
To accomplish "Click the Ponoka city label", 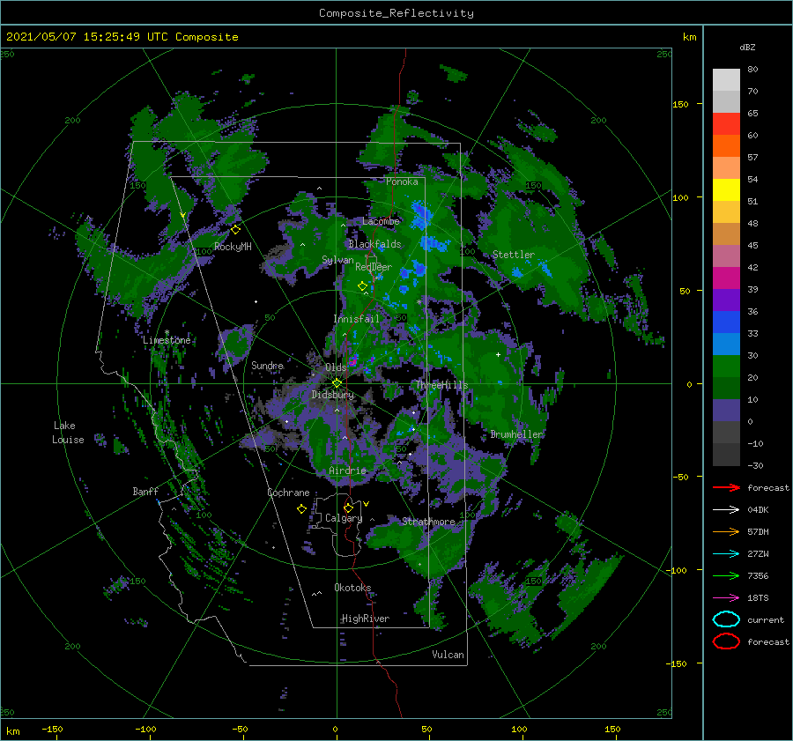I will tap(402, 182).
